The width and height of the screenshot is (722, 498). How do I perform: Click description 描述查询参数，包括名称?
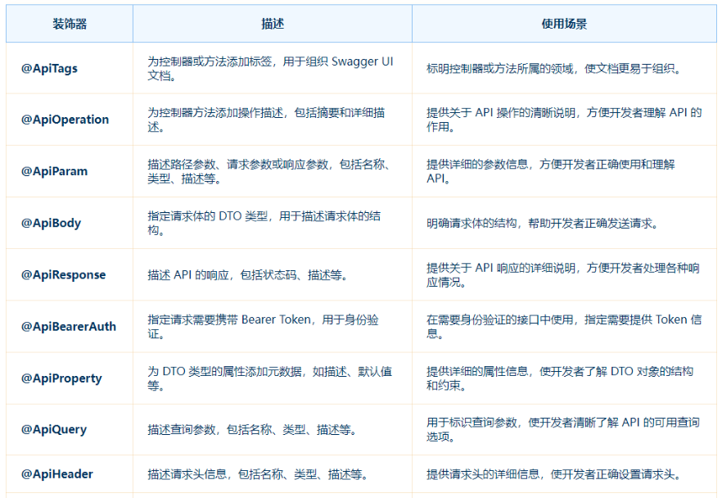252,430
